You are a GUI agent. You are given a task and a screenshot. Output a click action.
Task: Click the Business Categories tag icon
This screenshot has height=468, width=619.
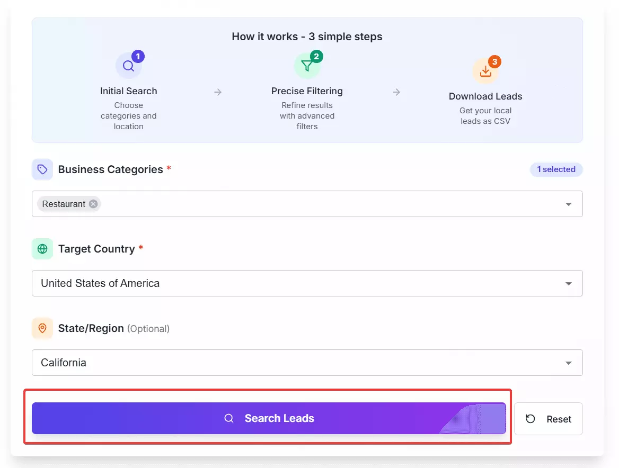click(x=42, y=169)
